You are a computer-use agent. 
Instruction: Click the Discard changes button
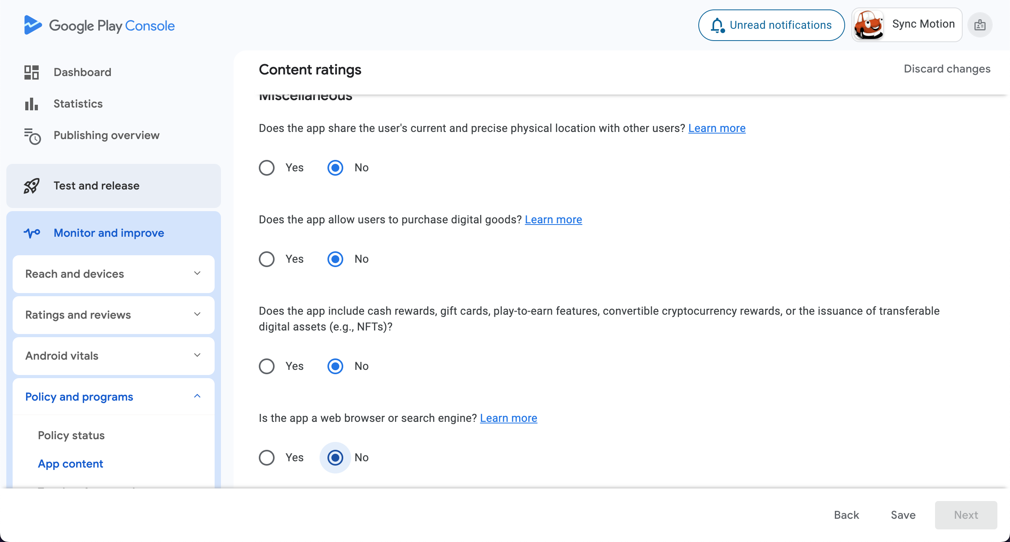pyautogui.click(x=947, y=69)
